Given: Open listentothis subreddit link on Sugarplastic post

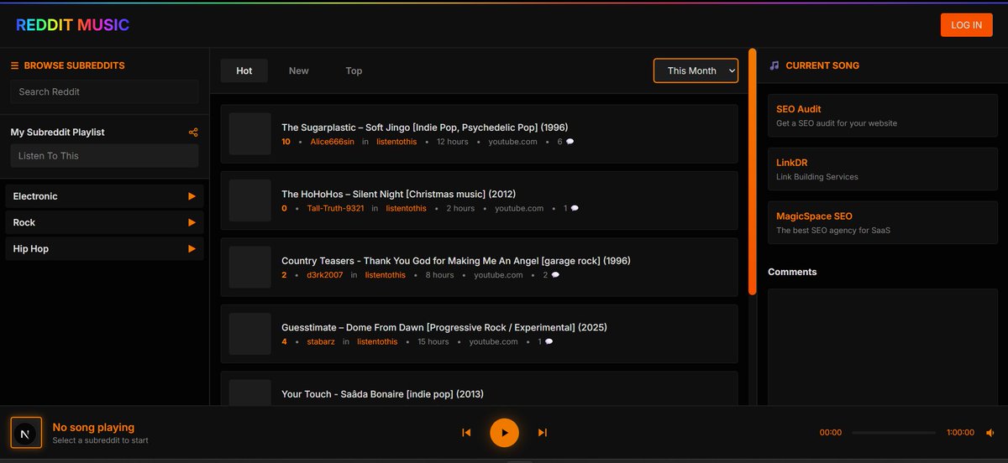Looking at the screenshot, I should (396, 142).
